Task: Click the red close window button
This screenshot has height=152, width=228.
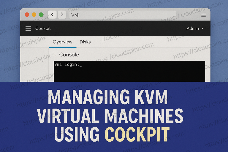Action: point(27,15)
